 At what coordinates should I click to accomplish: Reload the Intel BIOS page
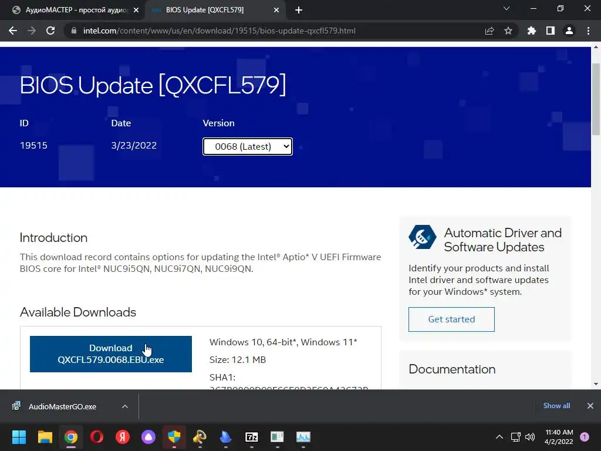[x=50, y=31]
